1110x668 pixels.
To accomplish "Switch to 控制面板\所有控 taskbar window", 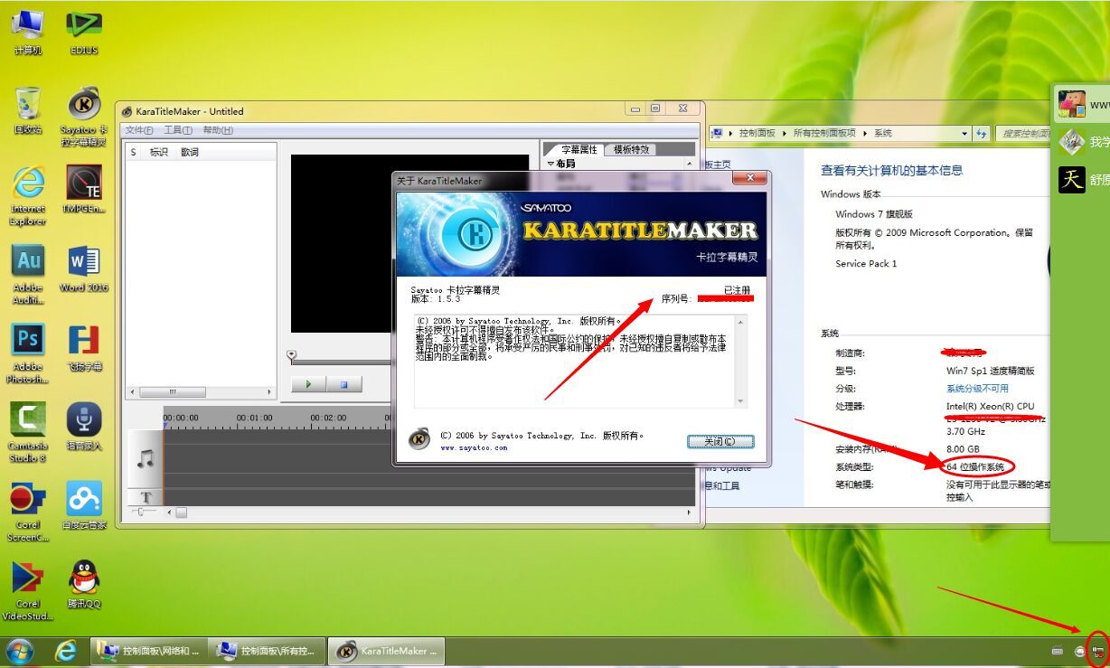I will point(267,651).
